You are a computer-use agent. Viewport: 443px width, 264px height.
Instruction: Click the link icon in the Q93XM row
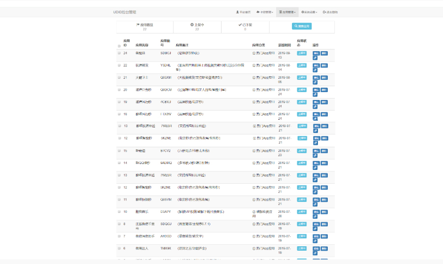(315, 83)
